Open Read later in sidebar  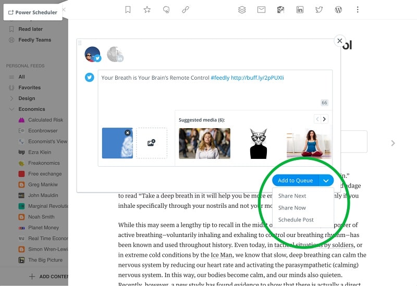pos(30,29)
